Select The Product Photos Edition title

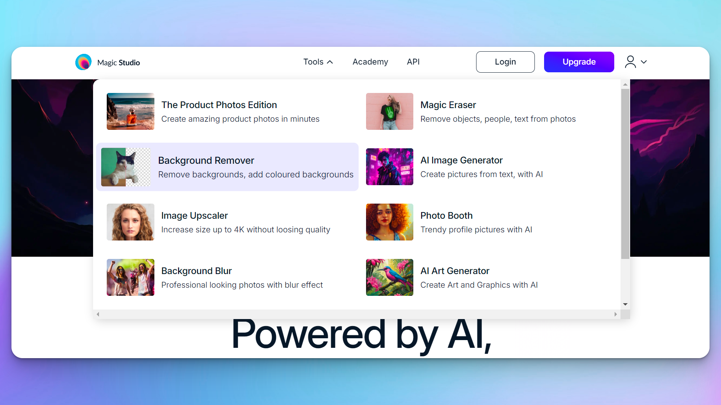[x=219, y=105]
